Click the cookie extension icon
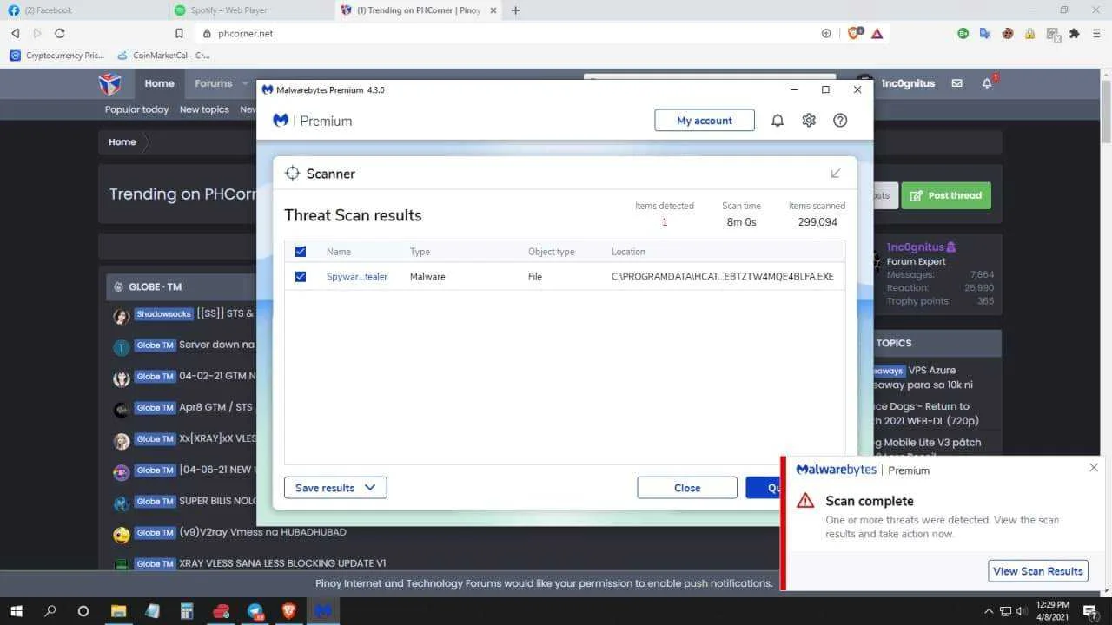The width and height of the screenshot is (1112, 625). [1008, 33]
